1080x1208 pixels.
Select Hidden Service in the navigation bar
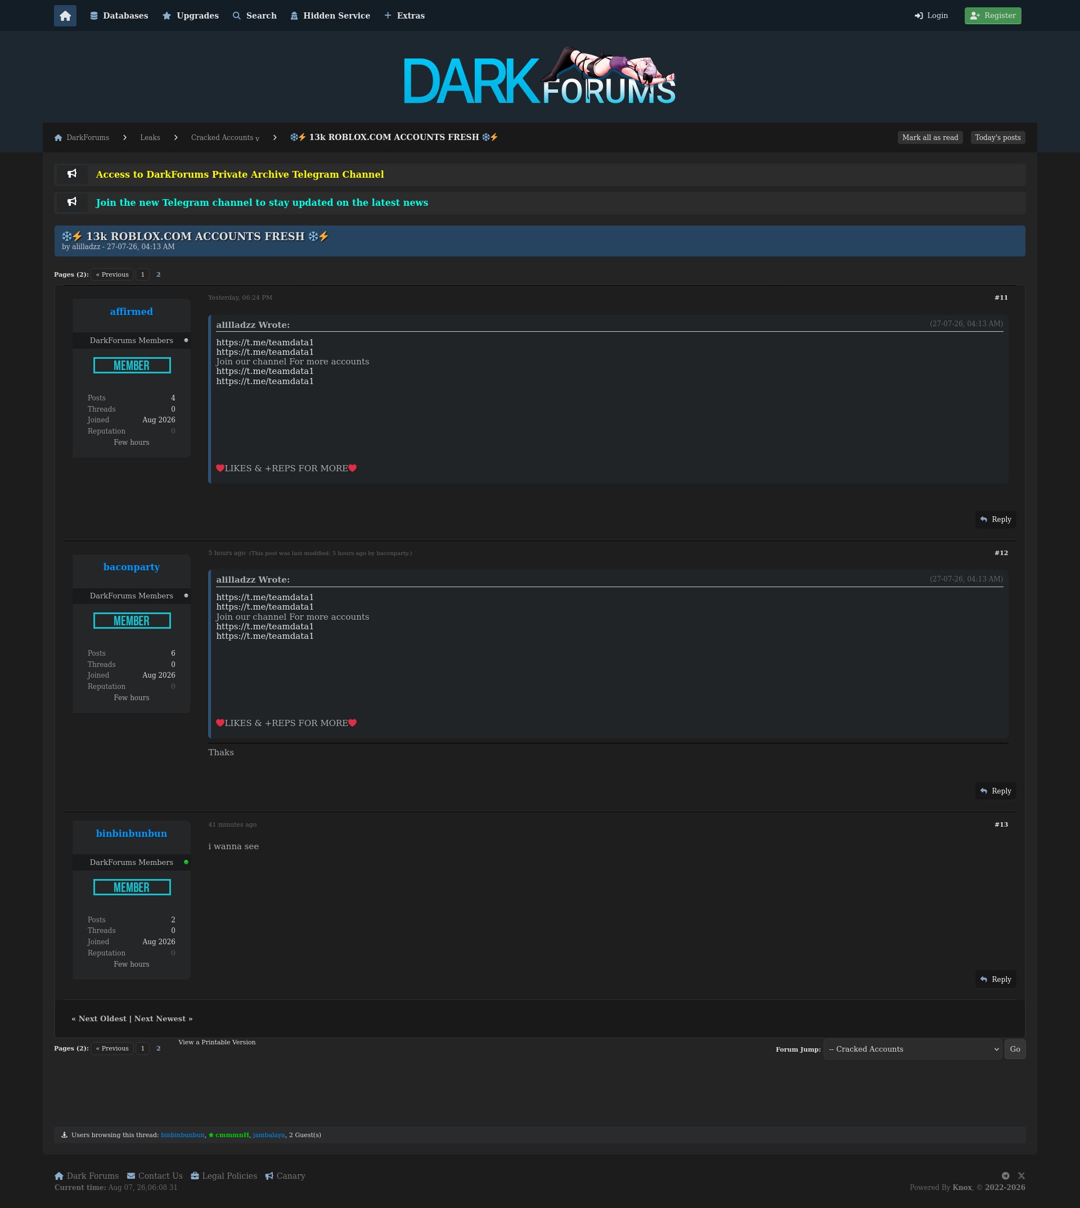coord(330,16)
